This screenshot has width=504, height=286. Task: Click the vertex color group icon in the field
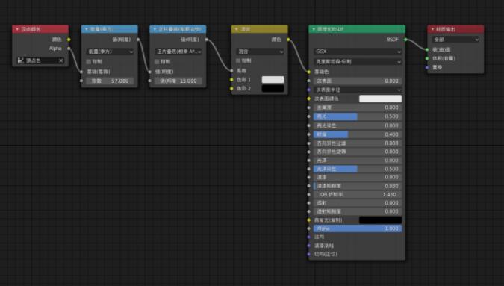point(21,60)
